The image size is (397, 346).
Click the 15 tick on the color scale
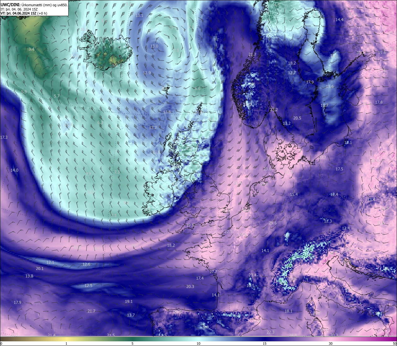(x=265, y=344)
